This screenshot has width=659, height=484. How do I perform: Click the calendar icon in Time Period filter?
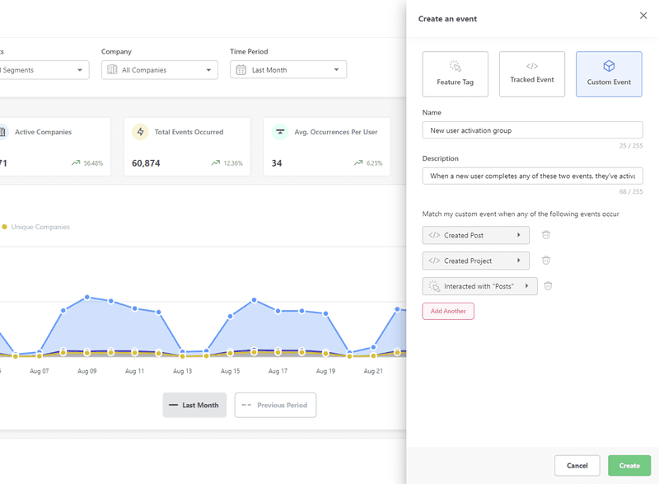coord(240,69)
